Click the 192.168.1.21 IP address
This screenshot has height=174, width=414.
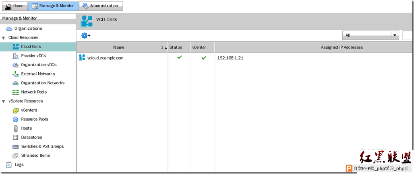(x=230, y=58)
